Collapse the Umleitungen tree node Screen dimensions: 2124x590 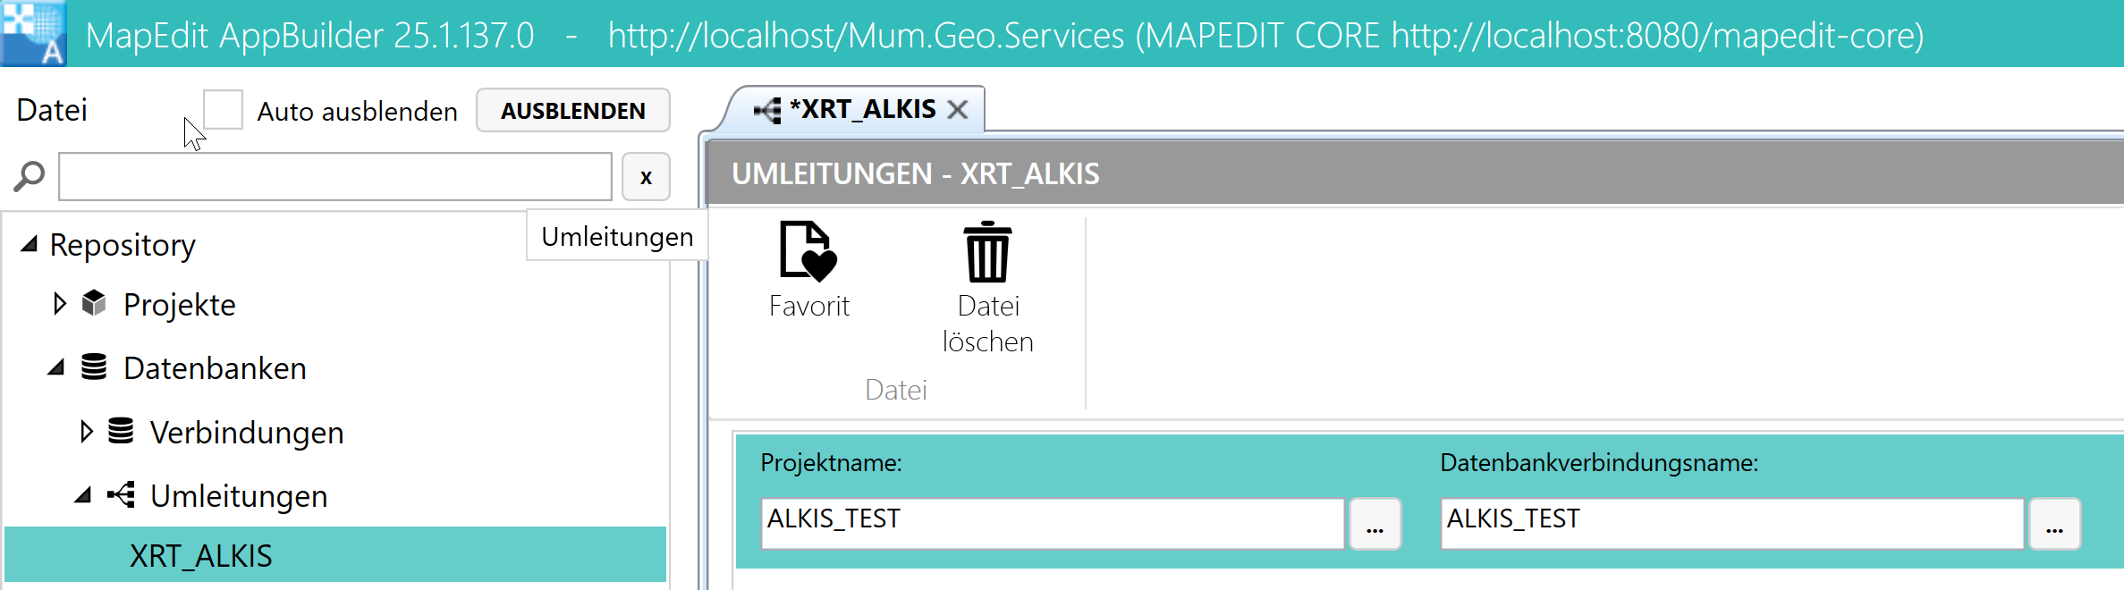tap(83, 495)
